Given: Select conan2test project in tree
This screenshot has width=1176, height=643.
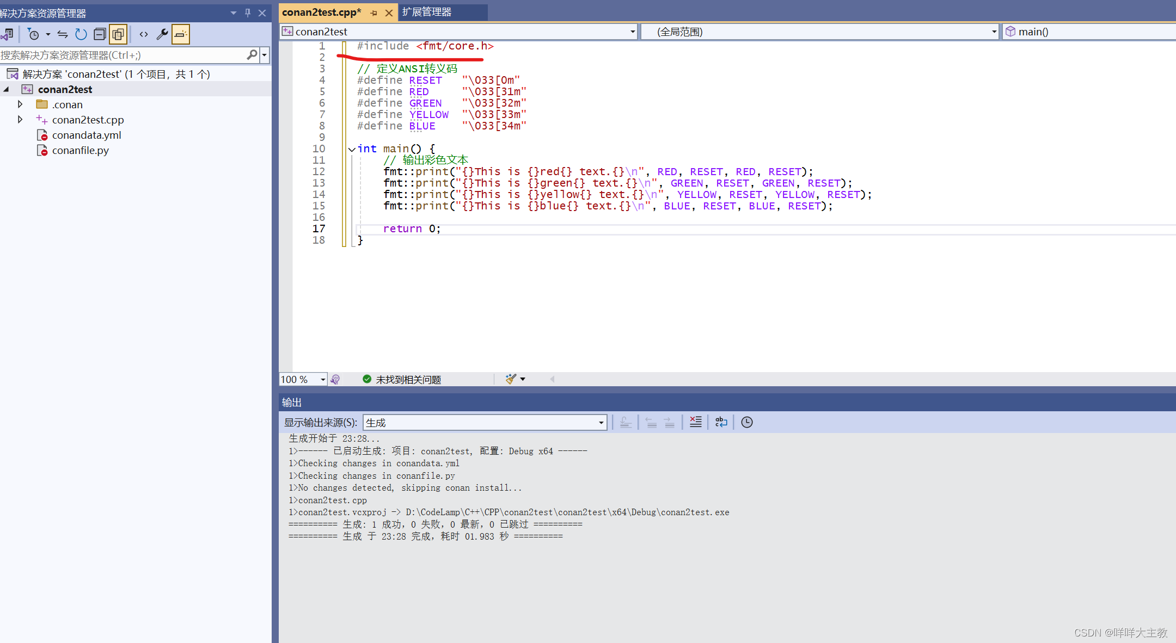Looking at the screenshot, I should pos(65,89).
